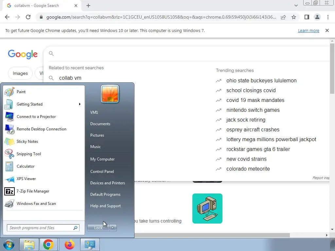Click the Lock button
Viewport: 335px width, 251px height.
(98, 228)
